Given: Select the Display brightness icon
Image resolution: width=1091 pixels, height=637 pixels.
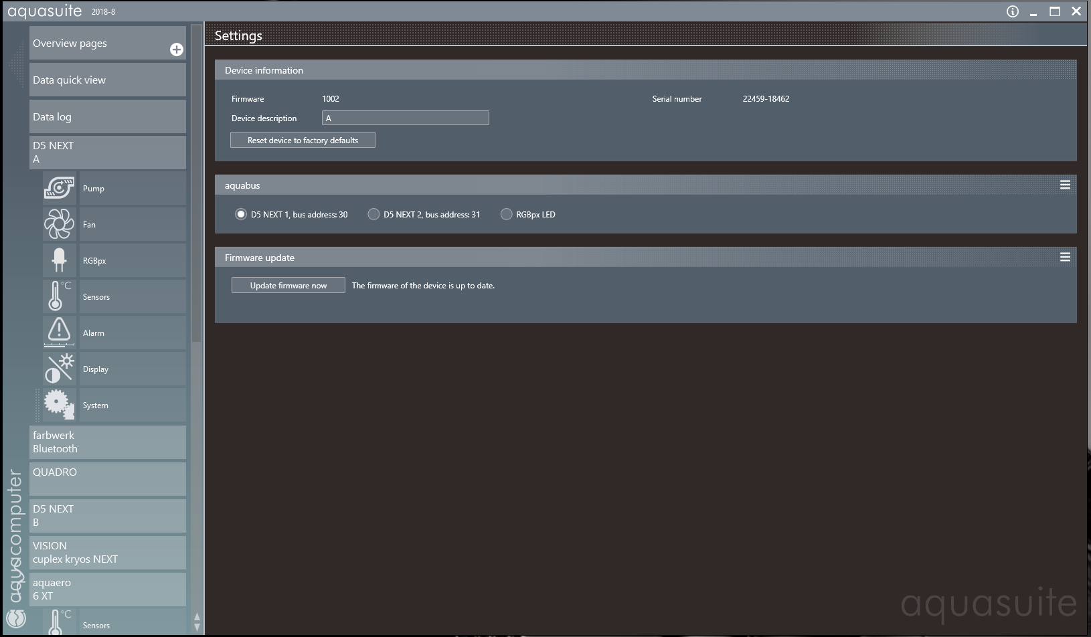Looking at the screenshot, I should [59, 369].
